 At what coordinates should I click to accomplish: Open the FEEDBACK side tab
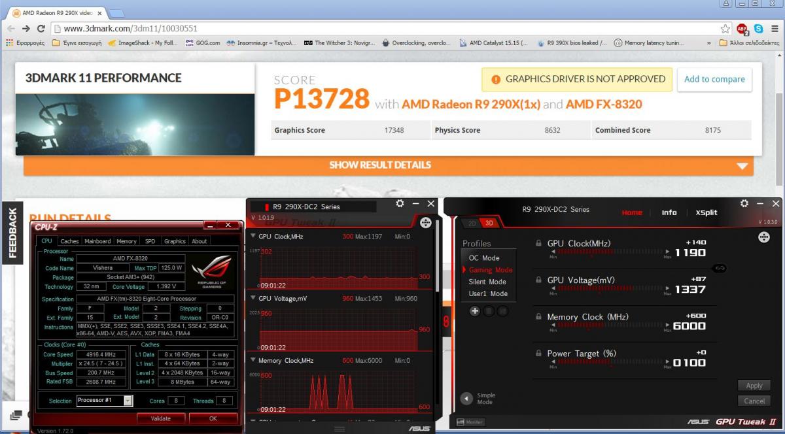(12, 233)
